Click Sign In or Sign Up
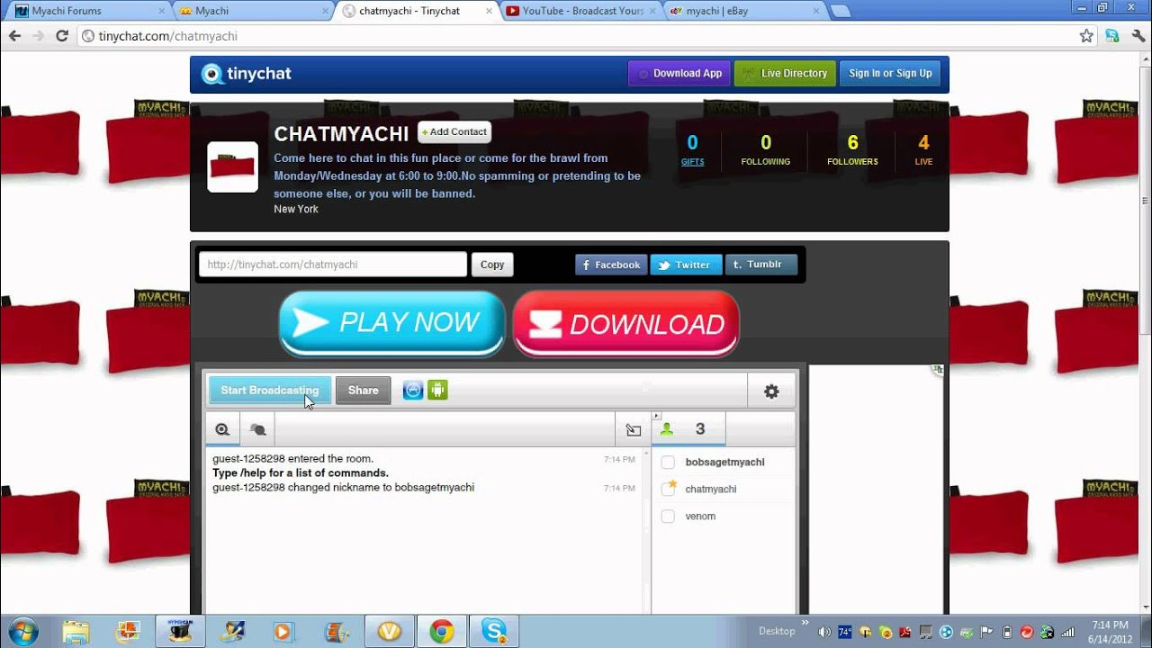This screenshot has width=1152, height=648. pos(890,74)
